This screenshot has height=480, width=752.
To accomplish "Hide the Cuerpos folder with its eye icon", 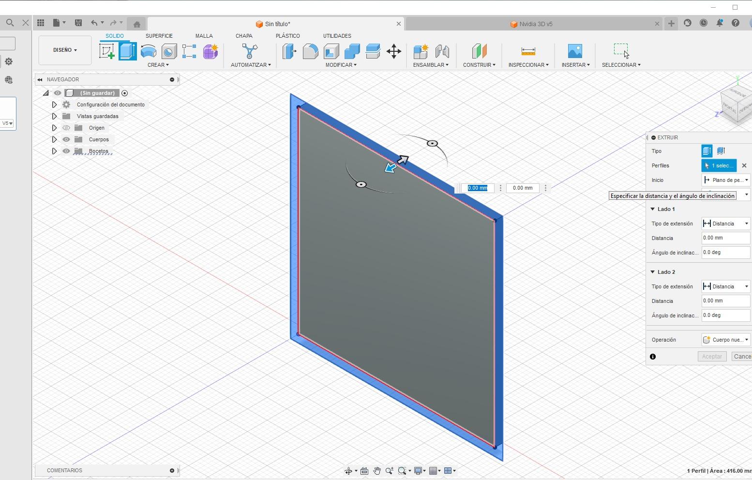I will 66,139.
